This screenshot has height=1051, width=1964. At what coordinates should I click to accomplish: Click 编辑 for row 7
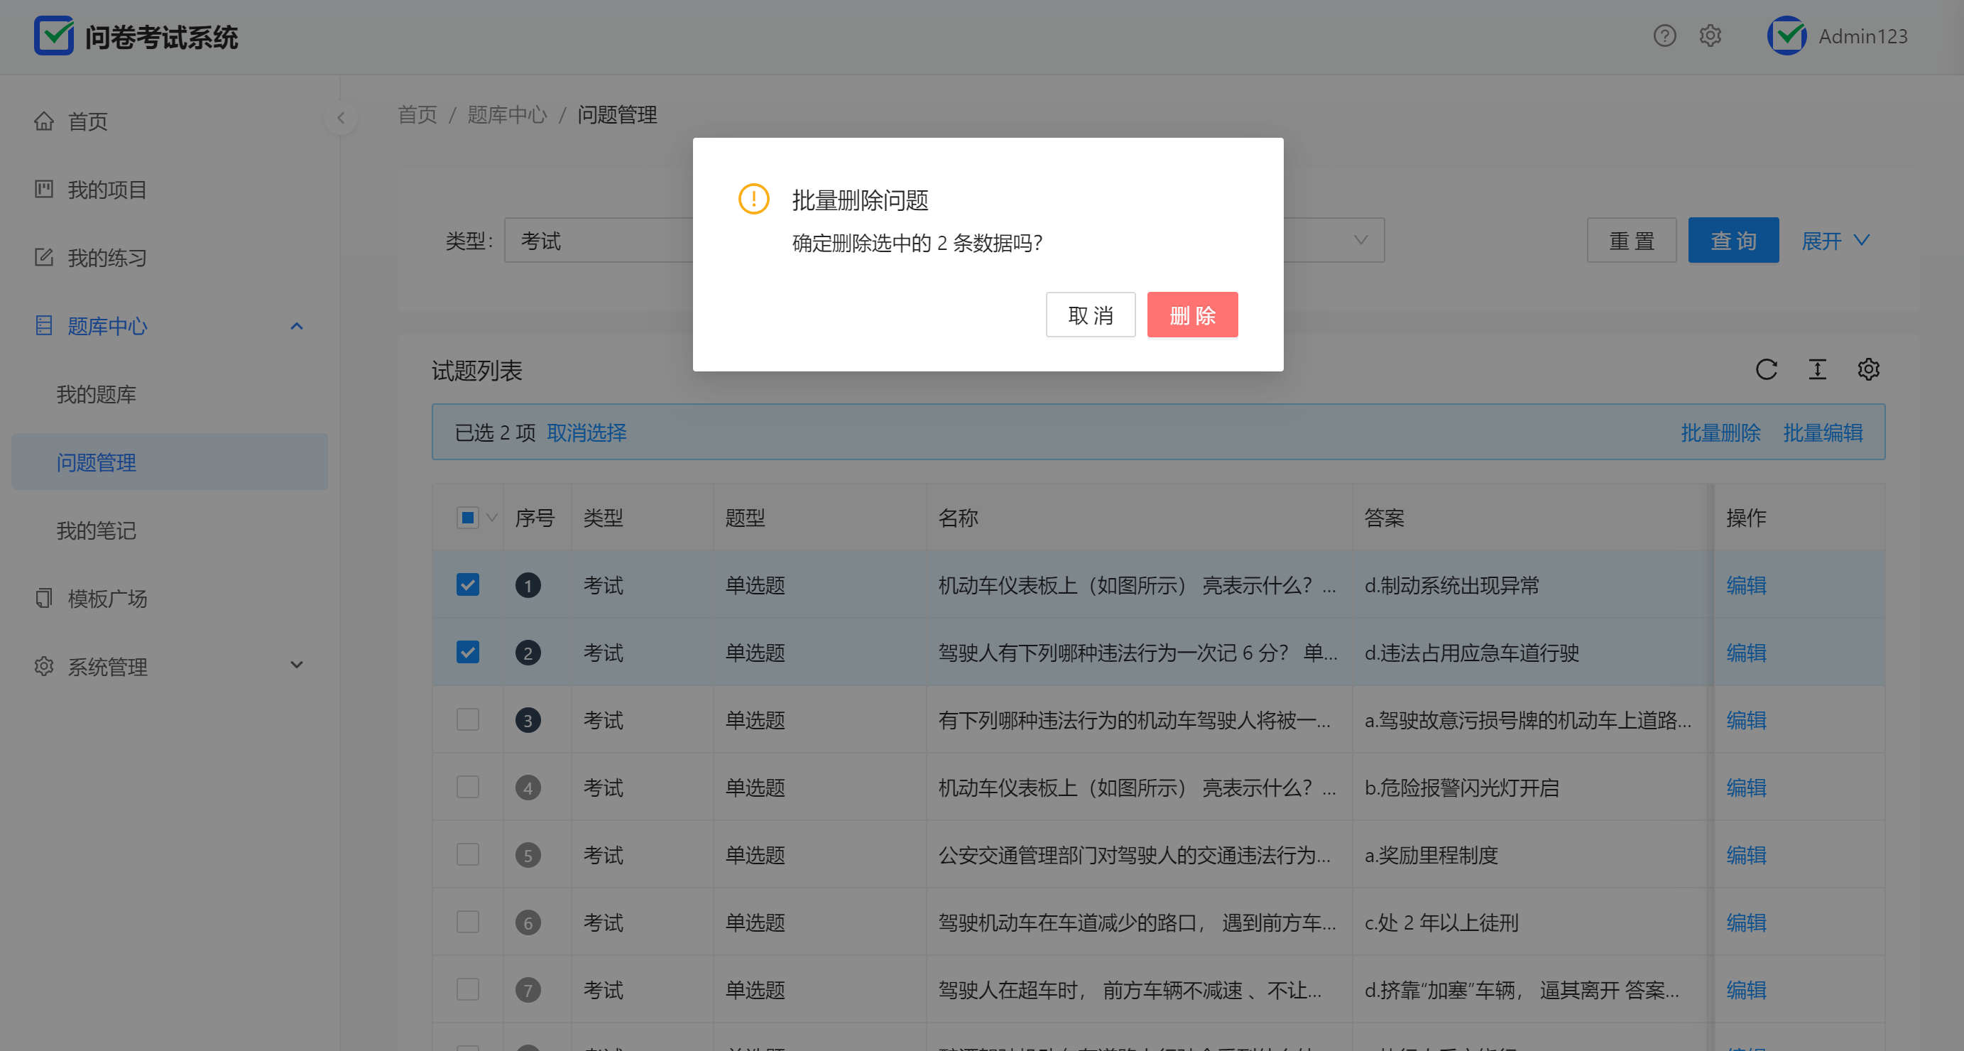coord(1746,990)
